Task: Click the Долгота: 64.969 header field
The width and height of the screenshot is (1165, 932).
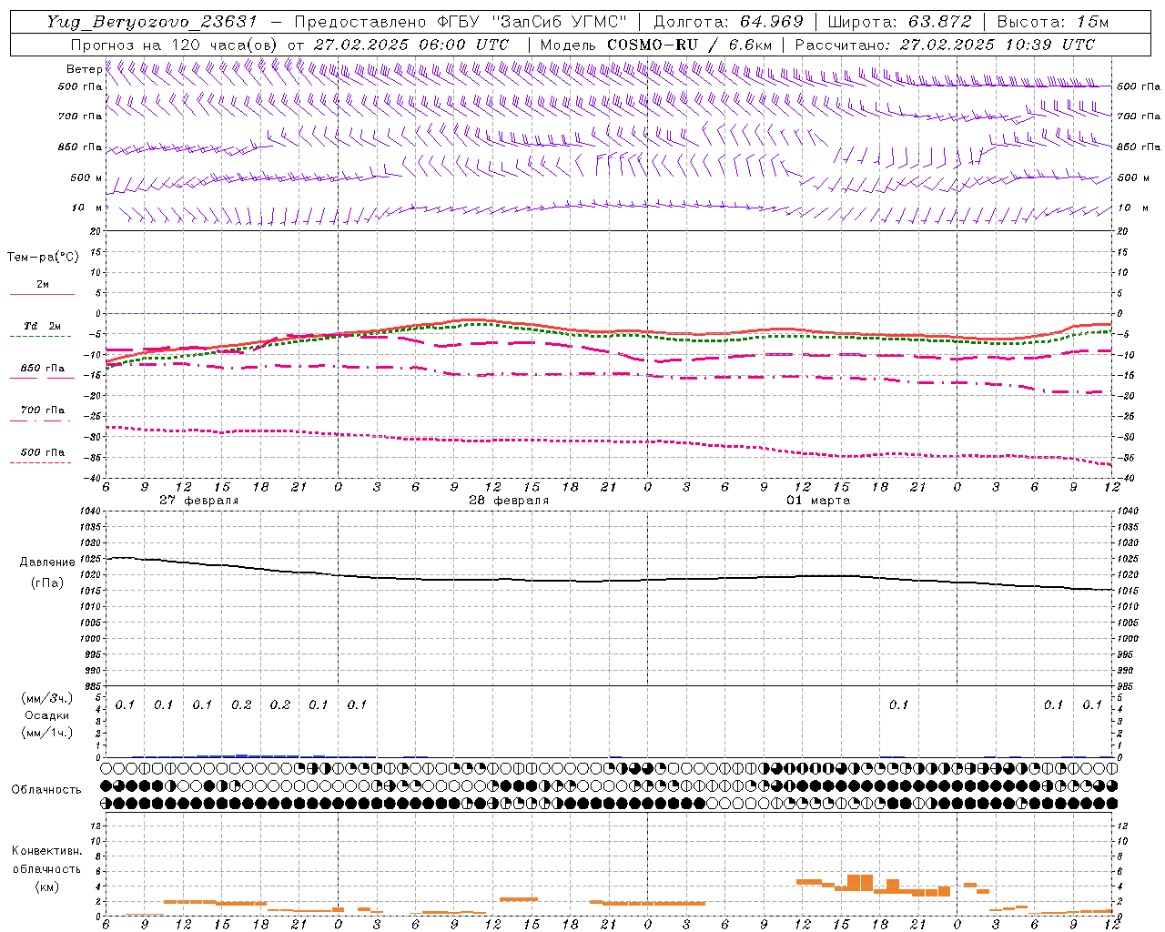Action: click(728, 22)
